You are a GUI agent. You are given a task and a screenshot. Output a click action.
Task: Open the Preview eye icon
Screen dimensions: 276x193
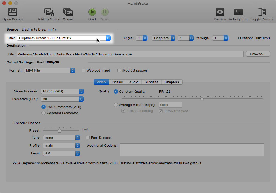click(x=220, y=12)
